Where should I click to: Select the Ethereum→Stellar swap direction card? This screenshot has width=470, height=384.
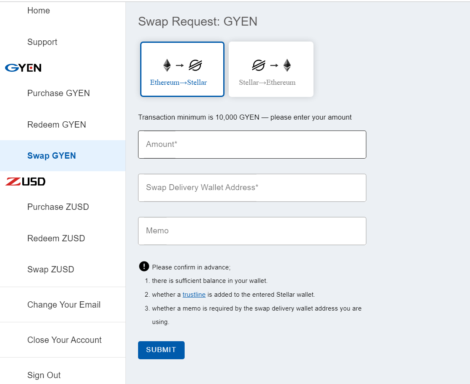(182, 69)
